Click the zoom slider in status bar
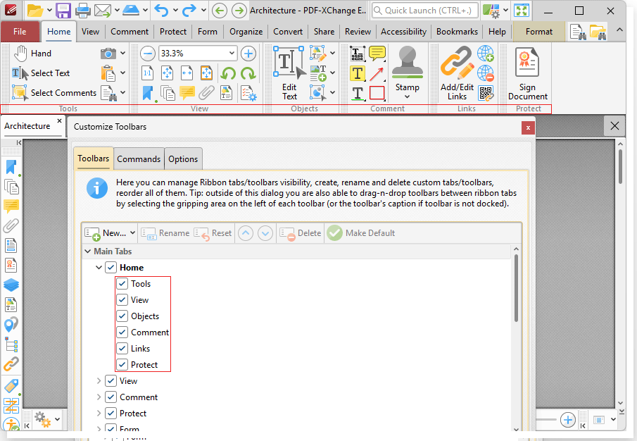The image size is (637, 441). [x=545, y=419]
